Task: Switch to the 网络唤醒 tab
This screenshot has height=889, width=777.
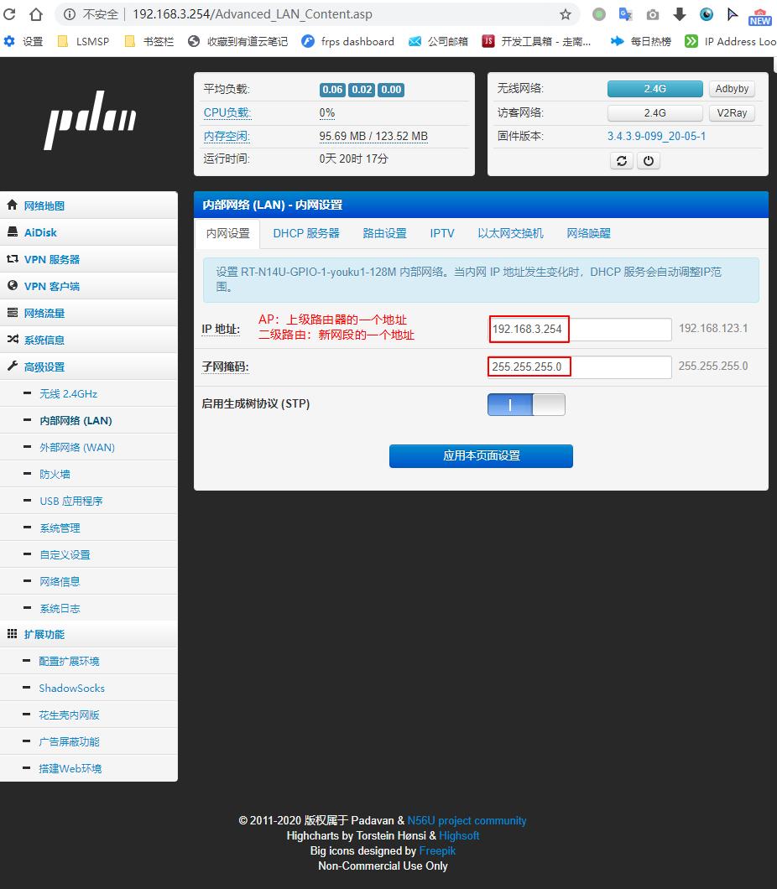Action: click(589, 234)
